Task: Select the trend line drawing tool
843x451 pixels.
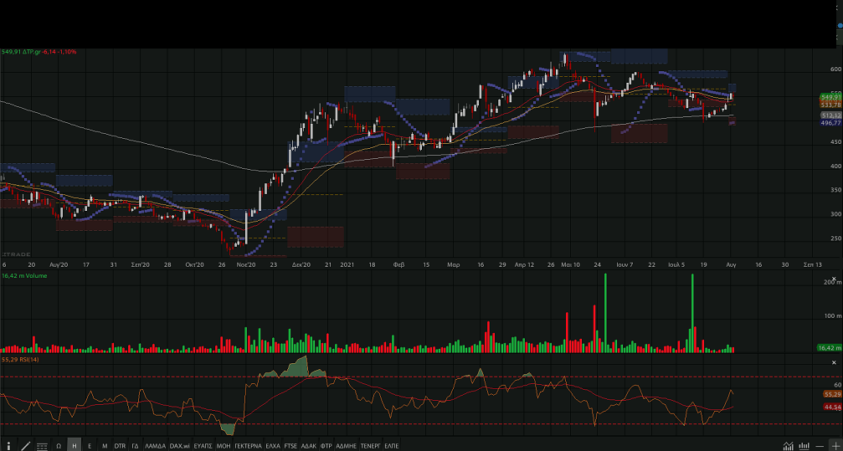Action: [25, 445]
